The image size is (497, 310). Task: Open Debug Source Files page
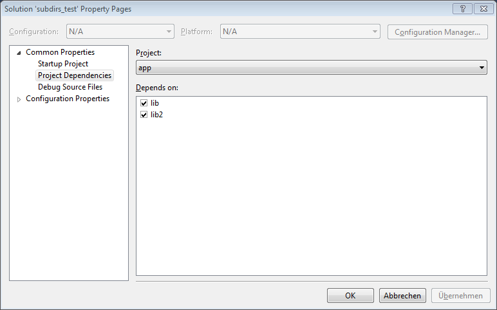[x=70, y=87]
